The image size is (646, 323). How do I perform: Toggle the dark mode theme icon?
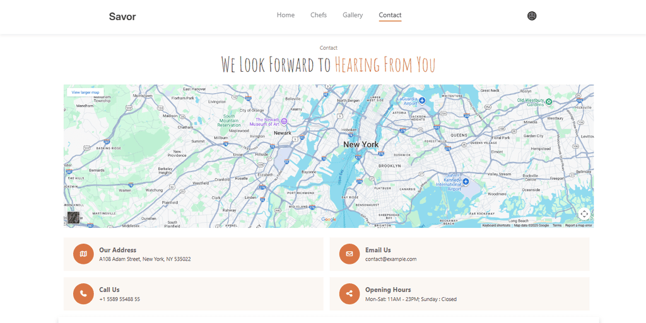click(532, 16)
